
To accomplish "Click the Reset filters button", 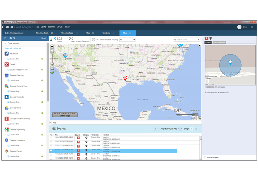I will 44,38.
